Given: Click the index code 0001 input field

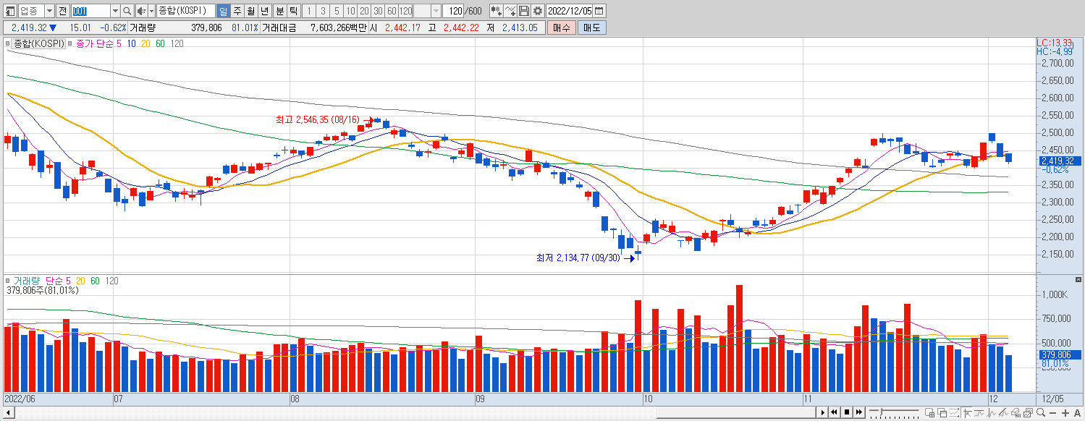Looking at the screenshot, I should click(x=90, y=11).
